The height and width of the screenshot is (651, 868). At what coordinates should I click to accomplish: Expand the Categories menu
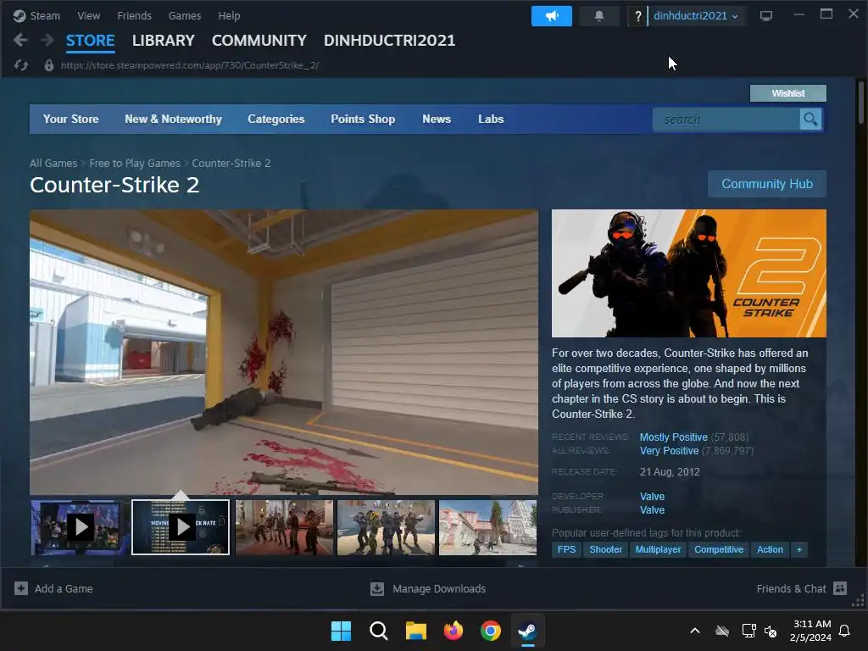coord(275,119)
